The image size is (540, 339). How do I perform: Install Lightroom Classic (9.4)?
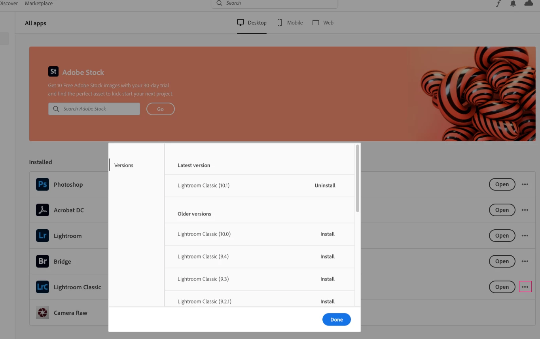tap(328, 257)
